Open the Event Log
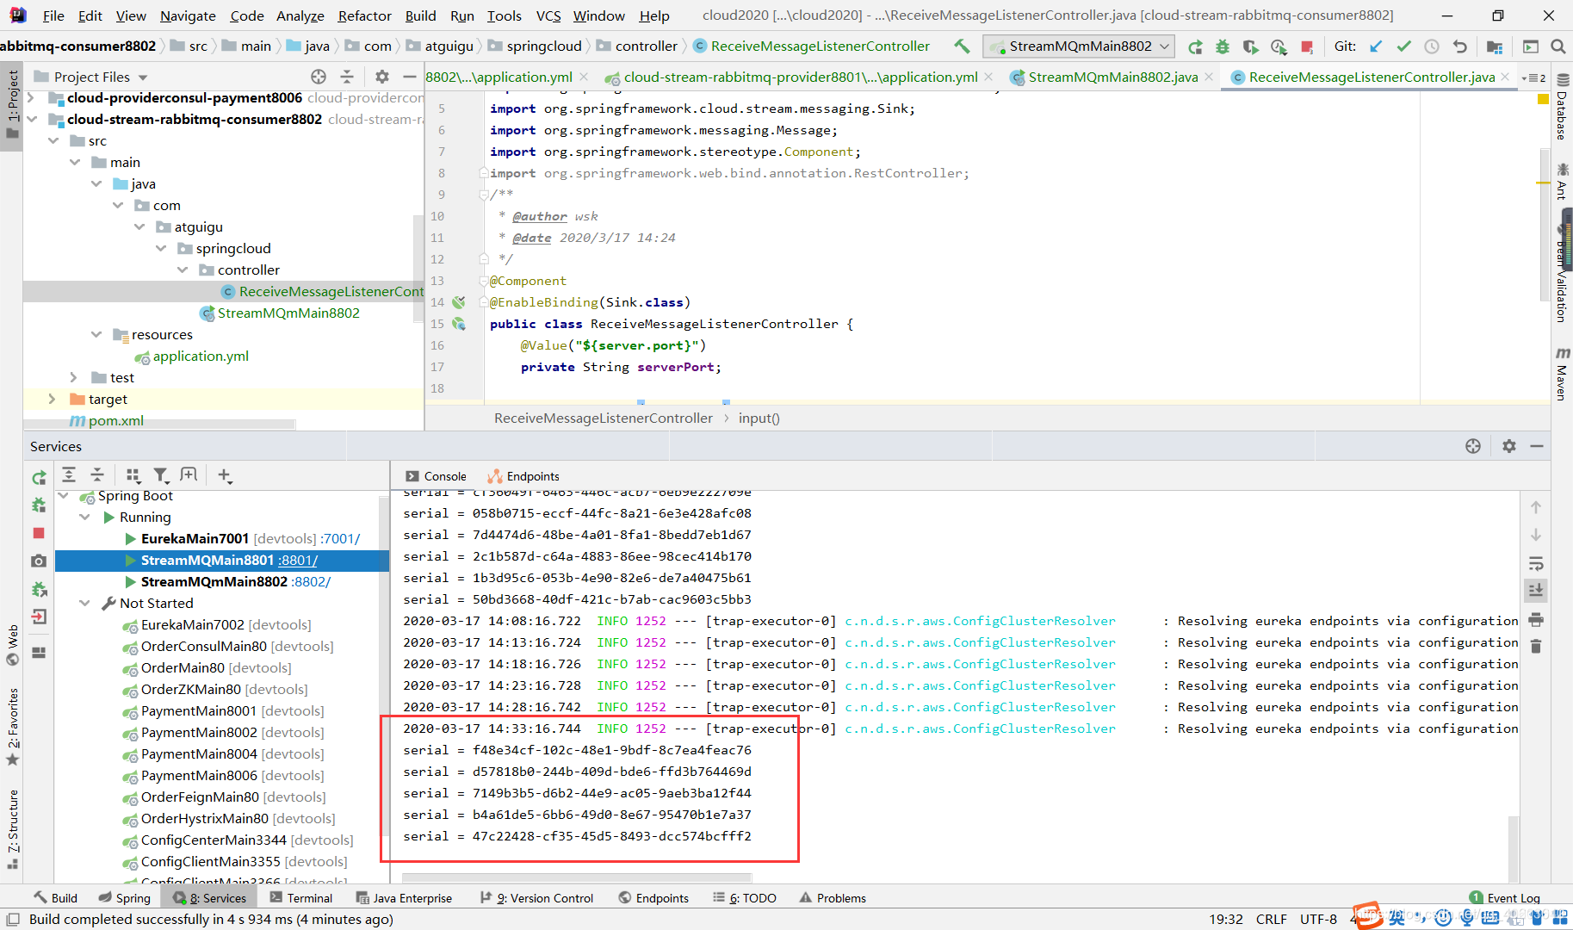Viewport: 1573px width, 930px height. pos(1505,898)
